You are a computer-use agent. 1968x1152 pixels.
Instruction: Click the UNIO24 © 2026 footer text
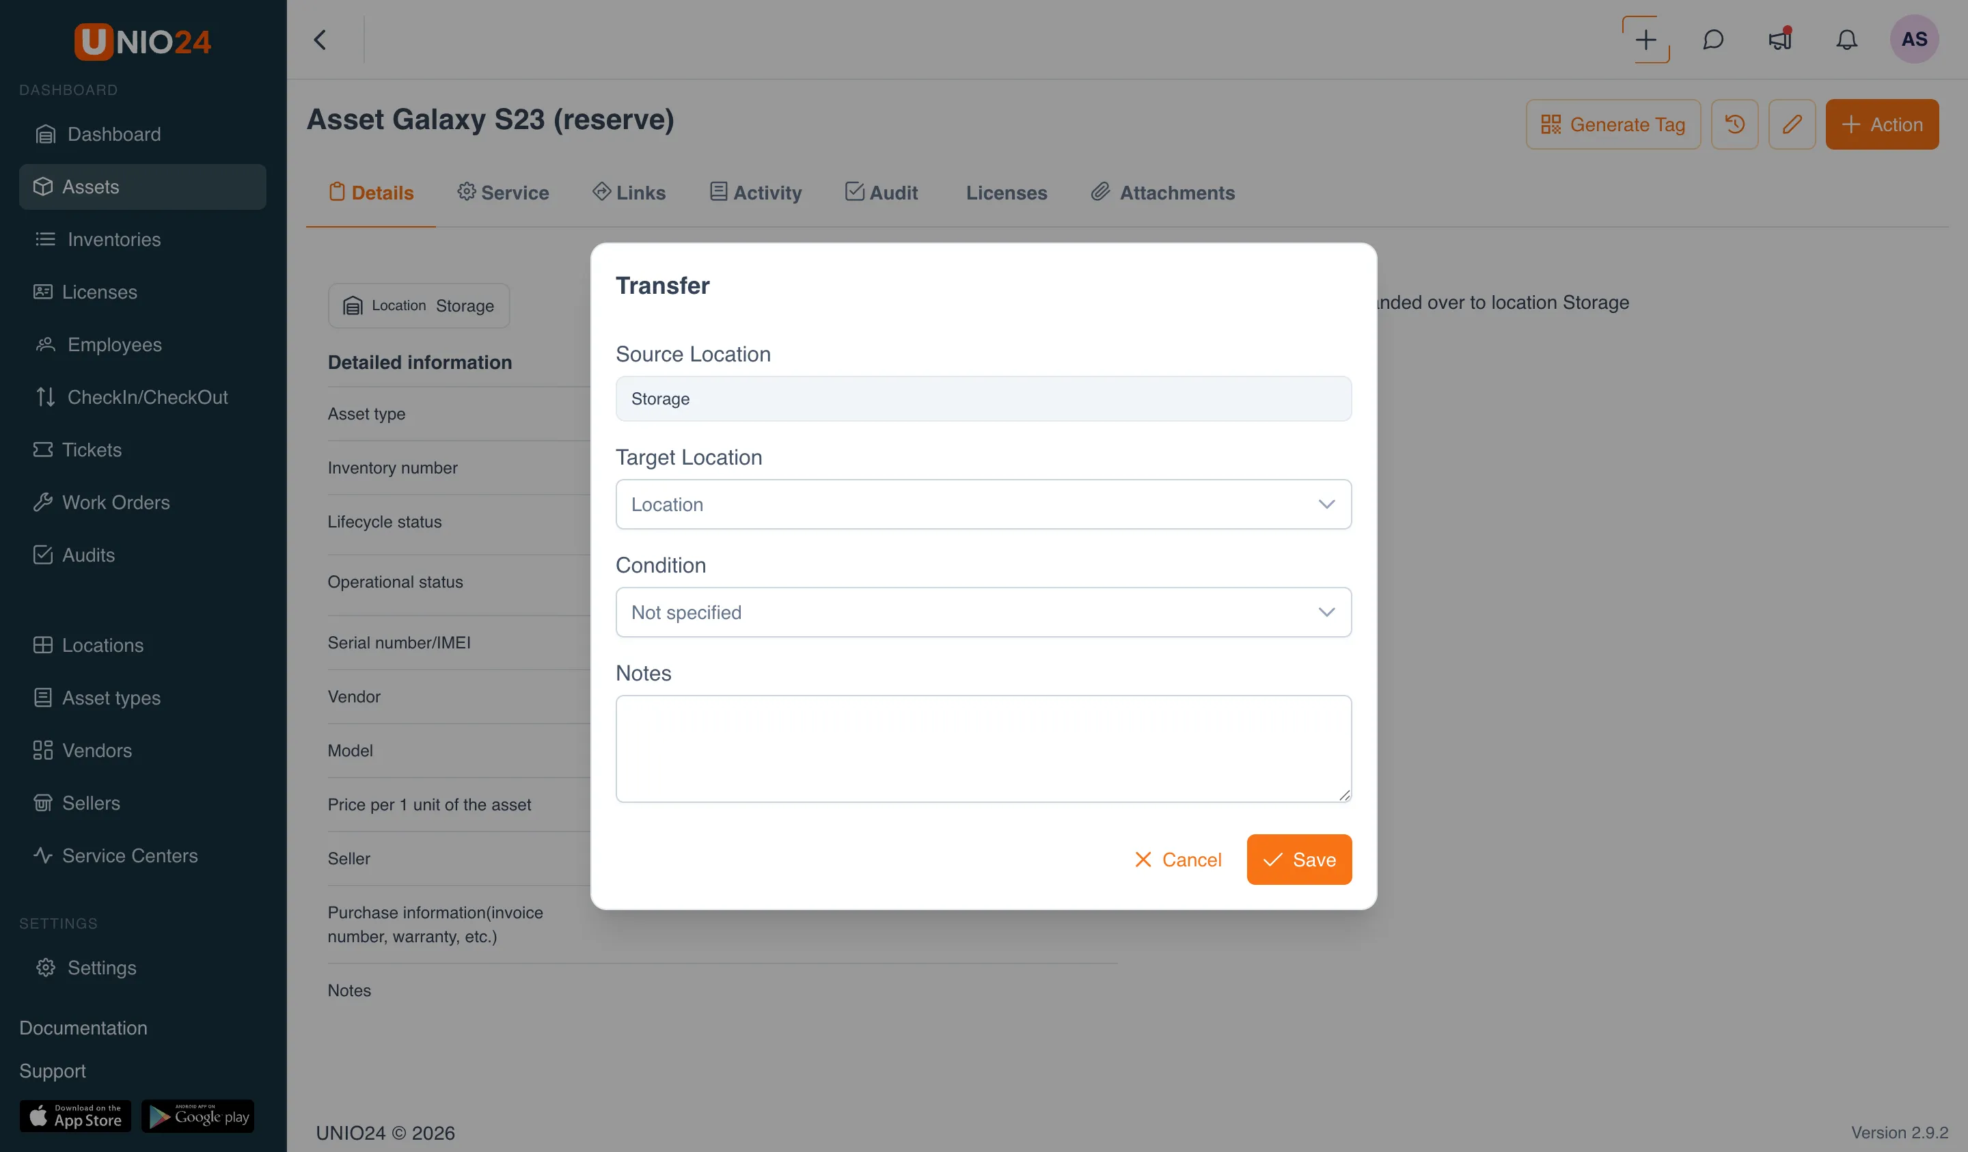[x=385, y=1134]
